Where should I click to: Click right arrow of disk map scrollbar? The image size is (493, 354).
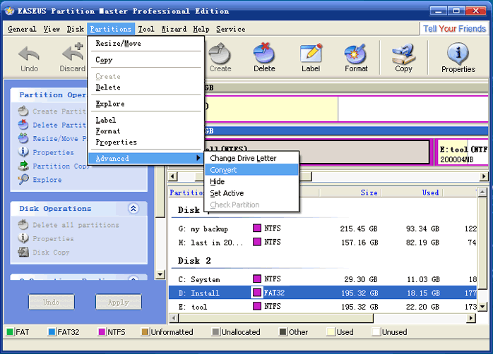click(484, 176)
